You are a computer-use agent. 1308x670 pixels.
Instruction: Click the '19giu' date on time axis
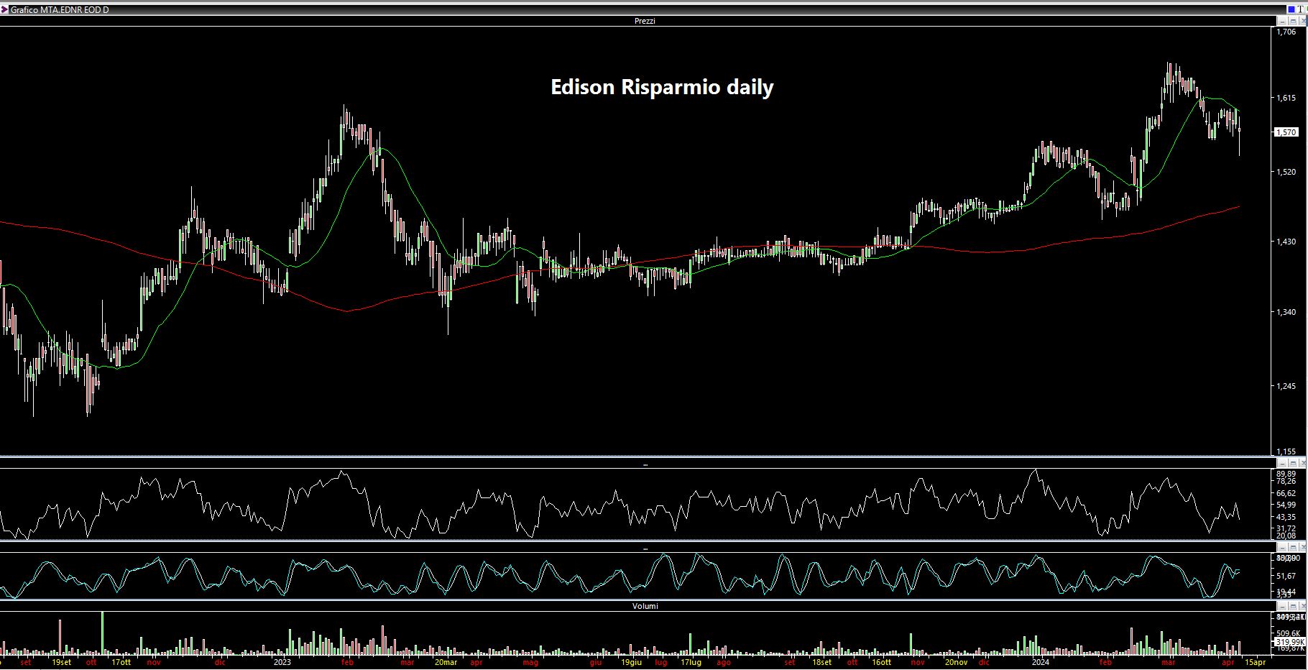pyautogui.click(x=631, y=662)
